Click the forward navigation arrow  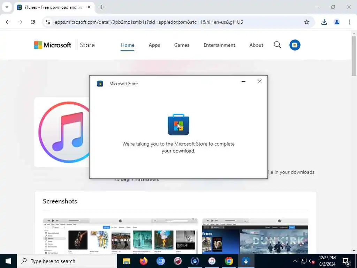(x=20, y=22)
